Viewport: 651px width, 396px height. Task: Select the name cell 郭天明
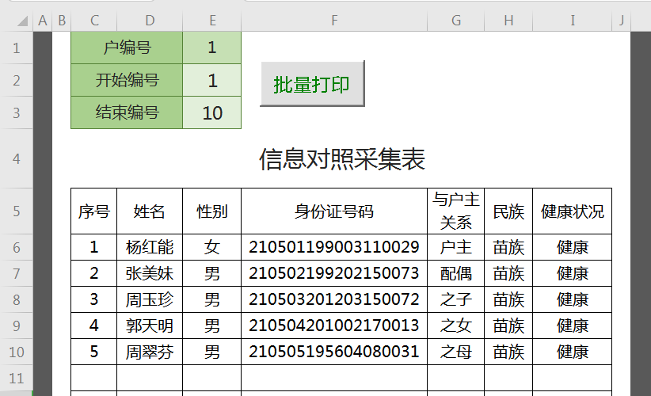click(x=150, y=326)
